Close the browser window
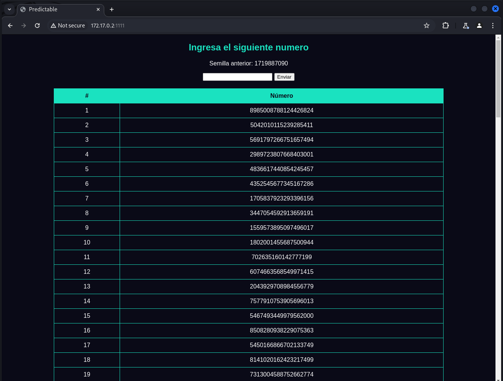The image size is (503, 381). coord(495,9)
